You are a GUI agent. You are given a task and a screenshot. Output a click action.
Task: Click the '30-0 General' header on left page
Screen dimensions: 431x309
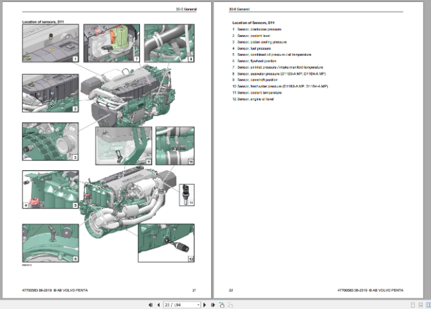(x=186, y=9)
